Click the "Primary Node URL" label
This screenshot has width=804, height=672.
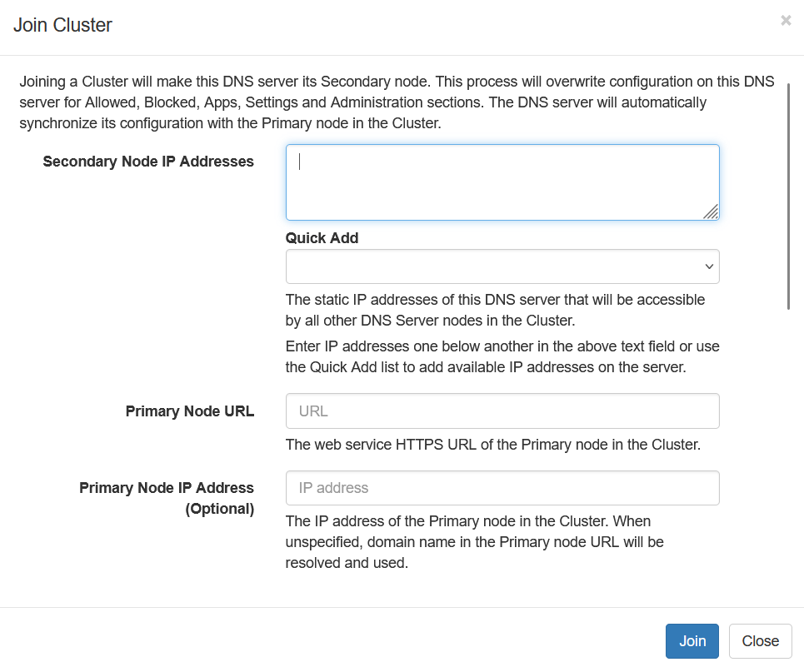pos(190,411)
